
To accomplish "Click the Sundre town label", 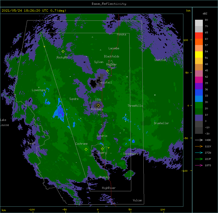I will point(74,99).
